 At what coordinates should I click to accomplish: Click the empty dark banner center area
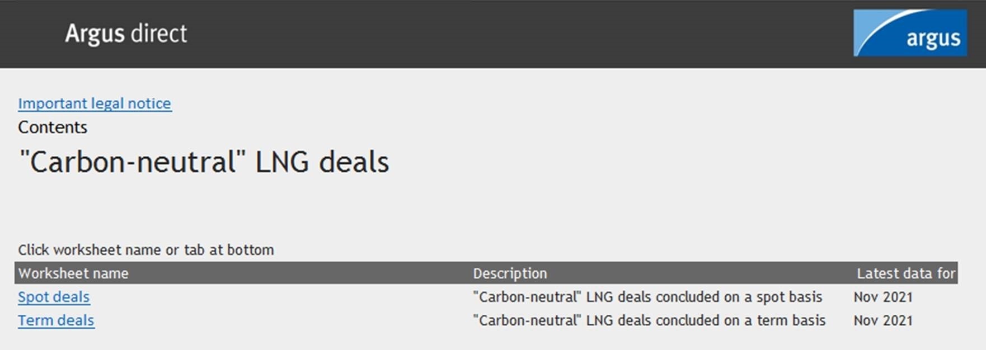(504, 34)
